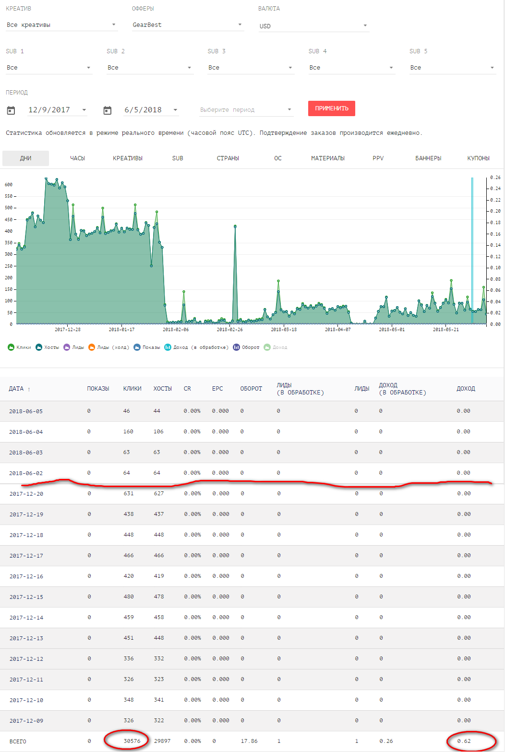Enable the greyed-out Доход legend series

pyautogui.click(x=267, y=347)
